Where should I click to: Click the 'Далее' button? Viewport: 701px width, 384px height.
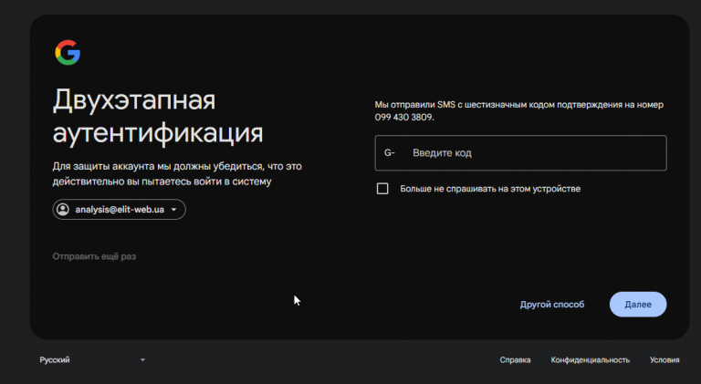coord(638,304)
